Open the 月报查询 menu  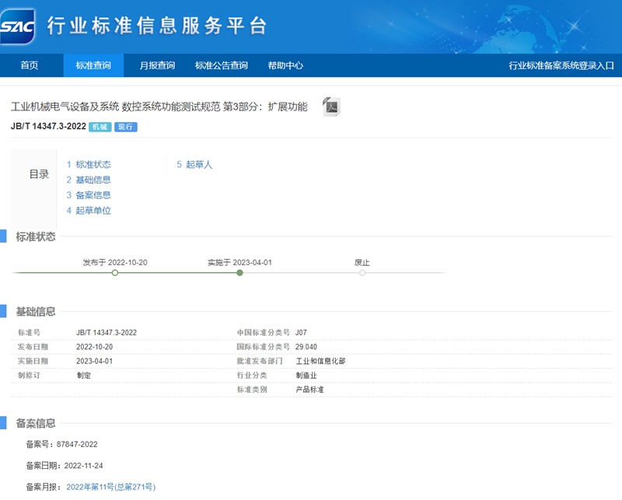pyautogui.click(x=156, y=67)
